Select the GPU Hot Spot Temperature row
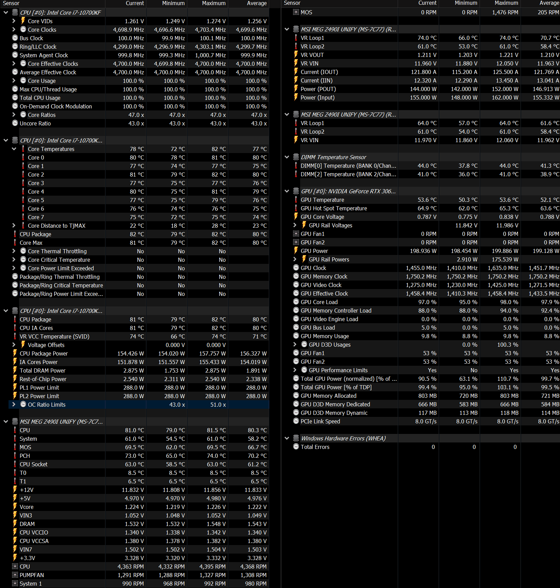560x588 pixels. [x=425, y=208]
